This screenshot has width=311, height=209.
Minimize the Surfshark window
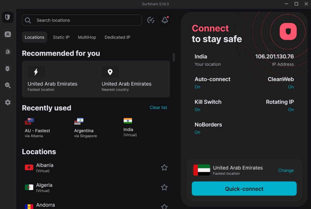(x=286, y=4)
